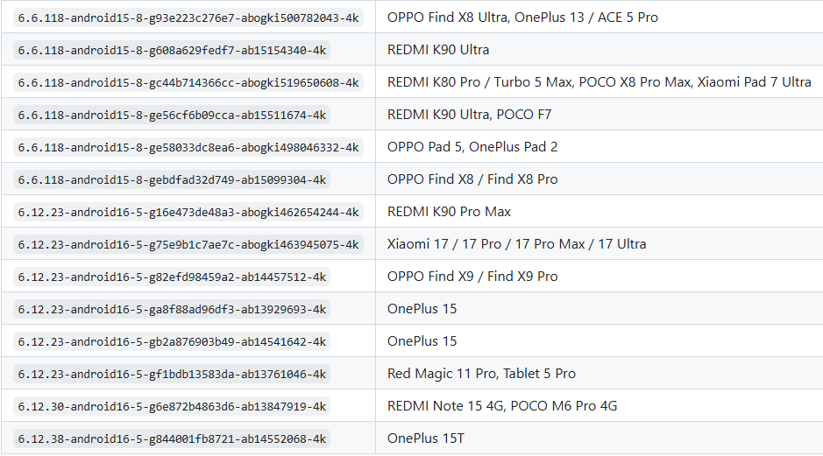Select kernel 6.12.23-android16-5-gb2a876903b49-ab14541642-4k
The height and width of the screenshot is (456, 823).
coord(172,342)
